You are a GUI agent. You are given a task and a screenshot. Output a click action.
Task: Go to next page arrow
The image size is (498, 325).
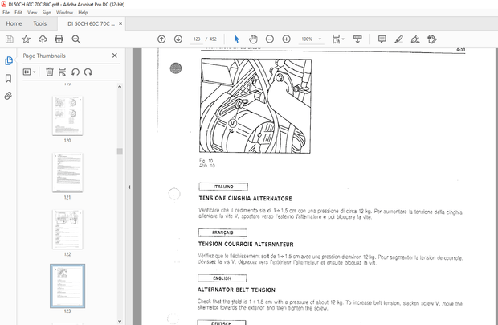pyautogui.click(x=178, y=39)
